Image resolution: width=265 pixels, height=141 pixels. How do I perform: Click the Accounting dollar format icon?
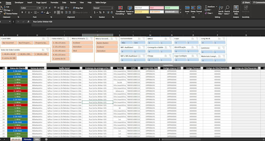coord(95,12)
